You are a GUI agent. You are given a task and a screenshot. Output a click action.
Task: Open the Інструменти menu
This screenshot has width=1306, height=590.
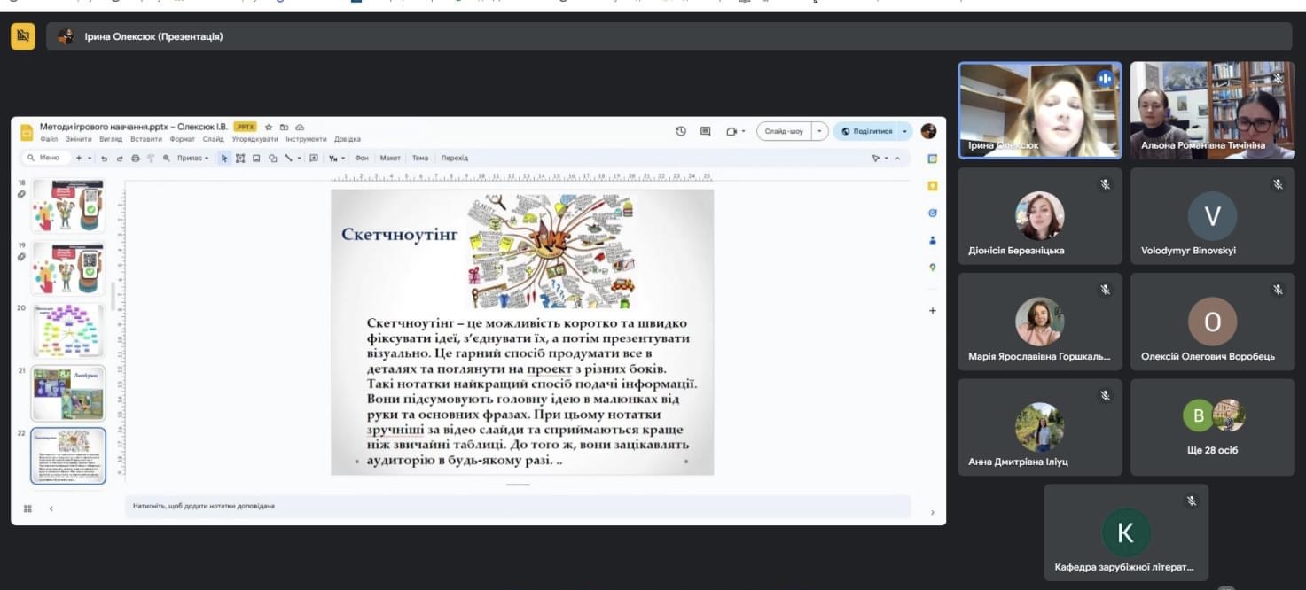[306, 139]
